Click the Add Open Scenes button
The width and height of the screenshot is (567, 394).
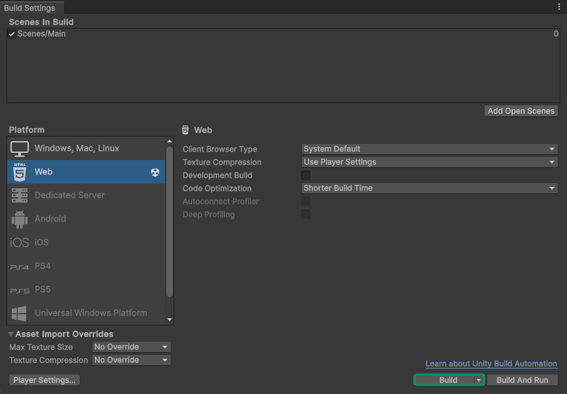[521, 111]
